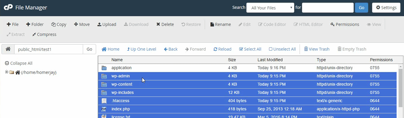Click the search Go button

[361, 8]
